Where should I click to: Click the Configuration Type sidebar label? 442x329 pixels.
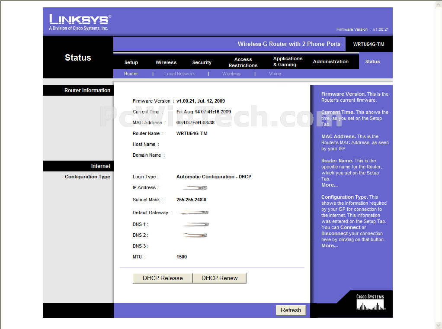87,177
